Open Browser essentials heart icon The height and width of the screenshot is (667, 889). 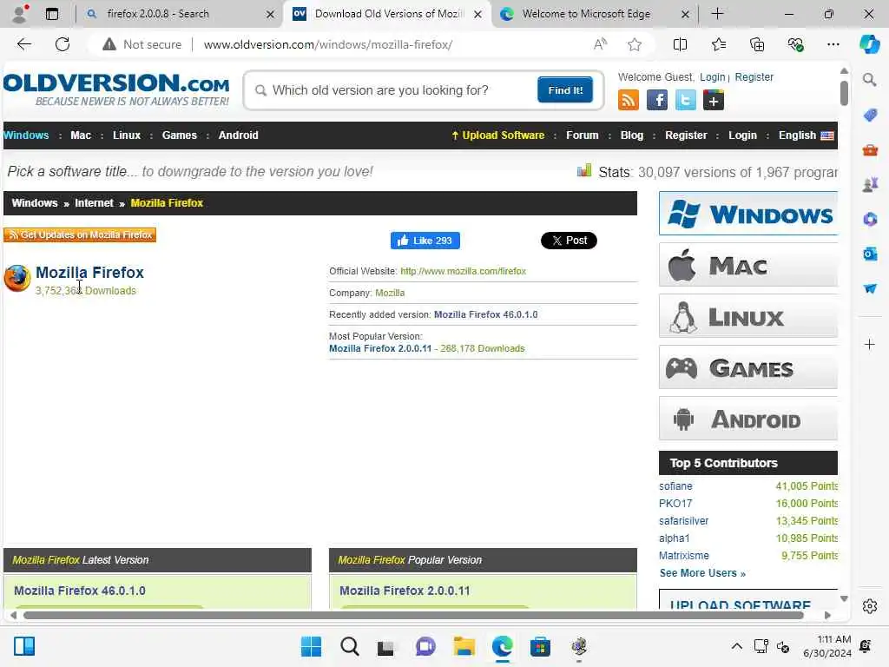[x=795, y=44]
